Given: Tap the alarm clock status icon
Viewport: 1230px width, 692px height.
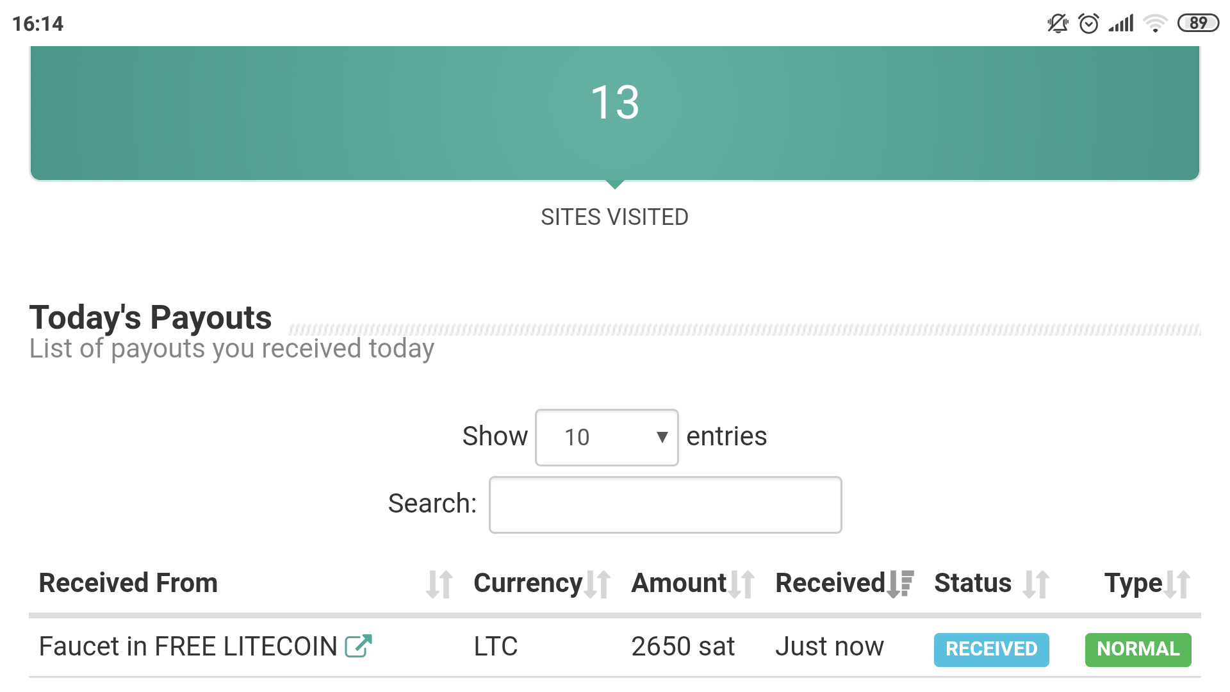Looking at the screenshot, I should 1088,24.
